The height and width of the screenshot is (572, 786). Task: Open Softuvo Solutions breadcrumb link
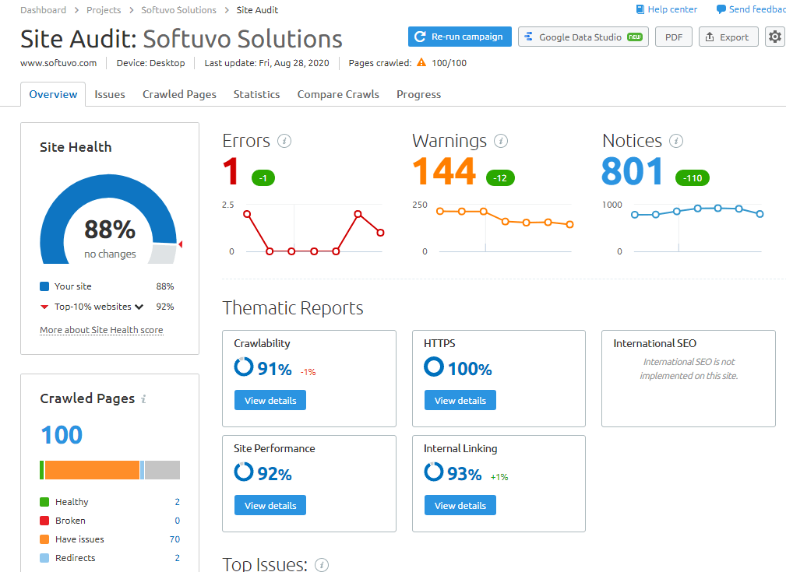[x=179, y=10]
